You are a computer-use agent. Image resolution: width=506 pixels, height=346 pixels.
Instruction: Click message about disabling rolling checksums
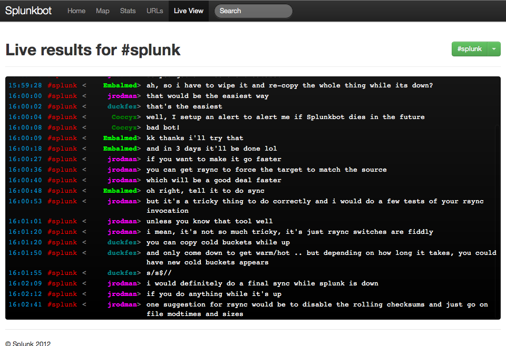click(317, 309)
